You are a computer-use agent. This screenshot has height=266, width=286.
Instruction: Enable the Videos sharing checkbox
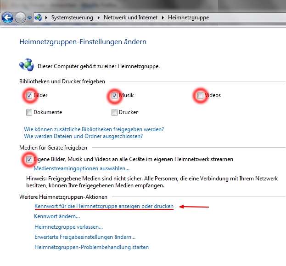click(x=200, y=96)
